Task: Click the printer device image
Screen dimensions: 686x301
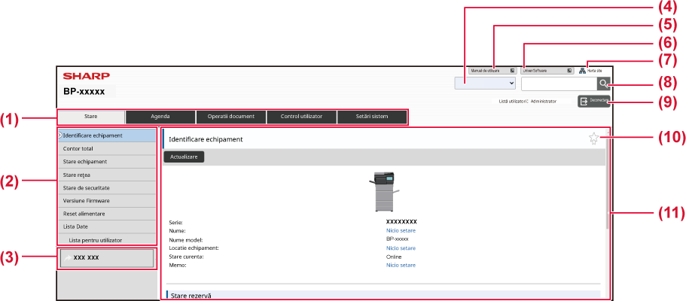Action: [x=383, y=190]
